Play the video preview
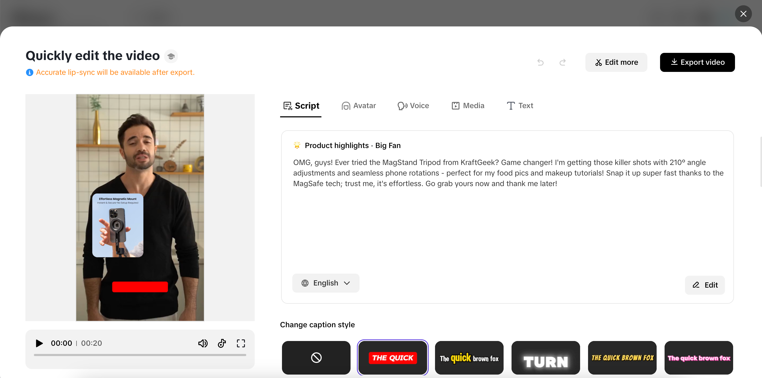Image resolution: width=762 pixels, height=378 pixels. [x=39, y=343]
